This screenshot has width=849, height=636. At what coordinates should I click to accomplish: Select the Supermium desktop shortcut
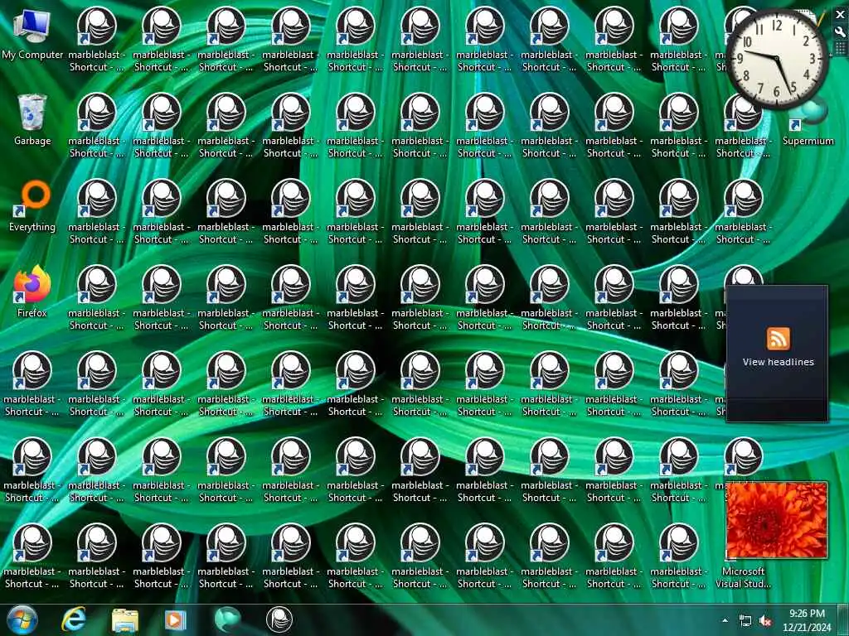[808, 124]
